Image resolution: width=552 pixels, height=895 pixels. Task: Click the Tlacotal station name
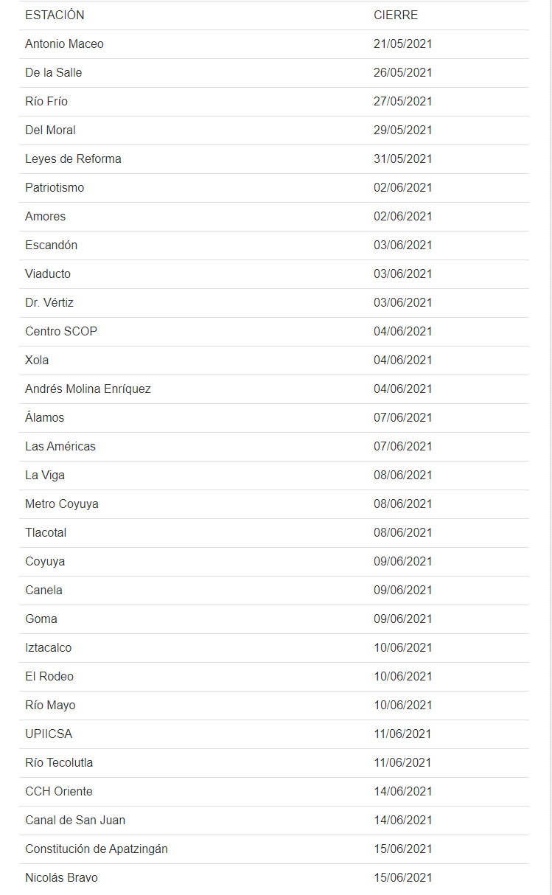(46, 532)
